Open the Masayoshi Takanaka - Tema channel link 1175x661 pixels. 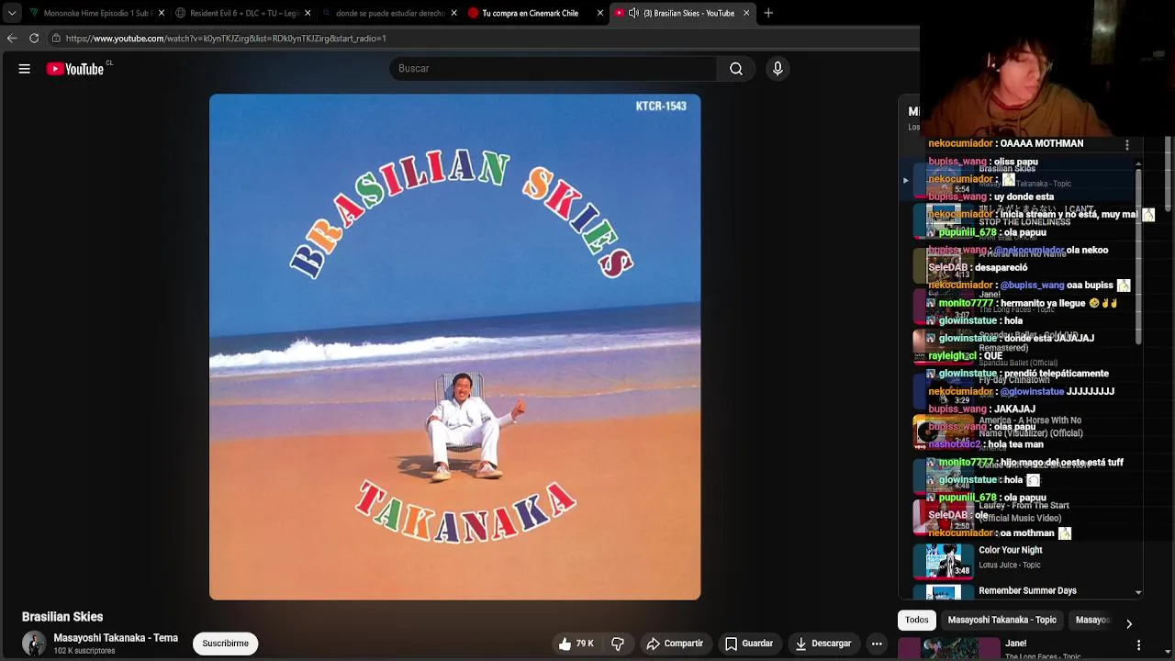click(x=116, y=638)
